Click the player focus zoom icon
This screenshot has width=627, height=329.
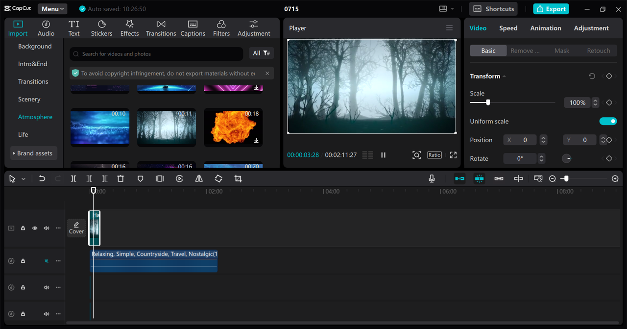416,155
